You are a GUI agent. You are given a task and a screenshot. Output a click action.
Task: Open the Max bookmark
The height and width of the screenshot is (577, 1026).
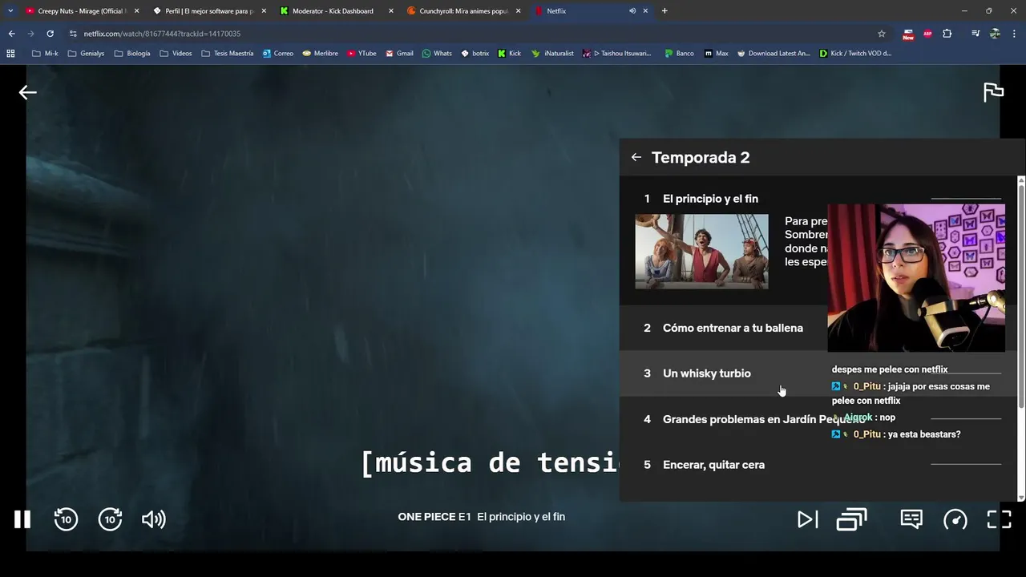point(717,54)
